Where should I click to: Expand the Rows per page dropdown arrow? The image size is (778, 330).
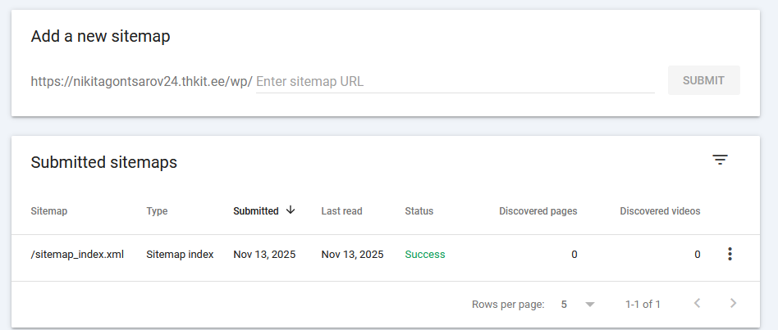589,304
